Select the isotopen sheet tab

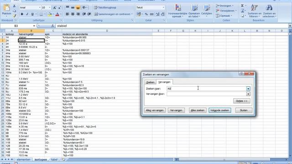pyautogui.click(x=41, y=159)
